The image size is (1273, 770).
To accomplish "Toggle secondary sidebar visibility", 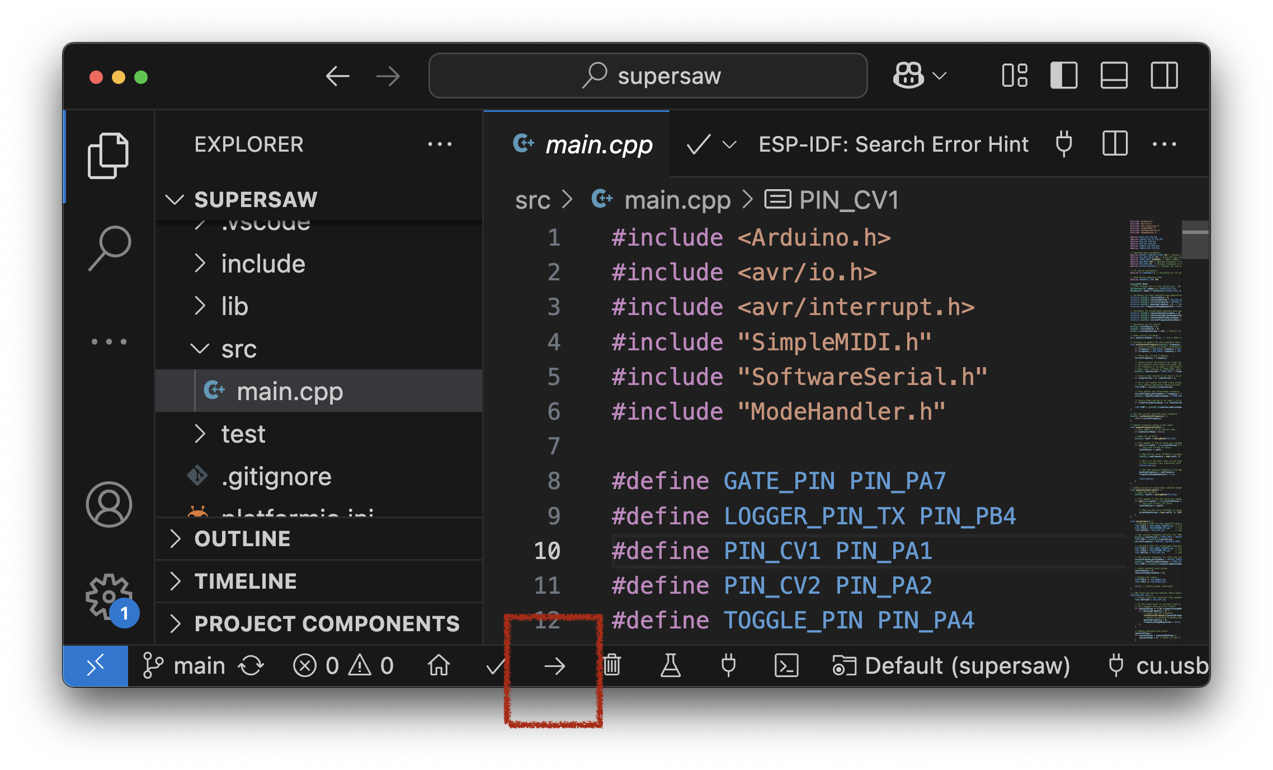I will point(1163,75).
